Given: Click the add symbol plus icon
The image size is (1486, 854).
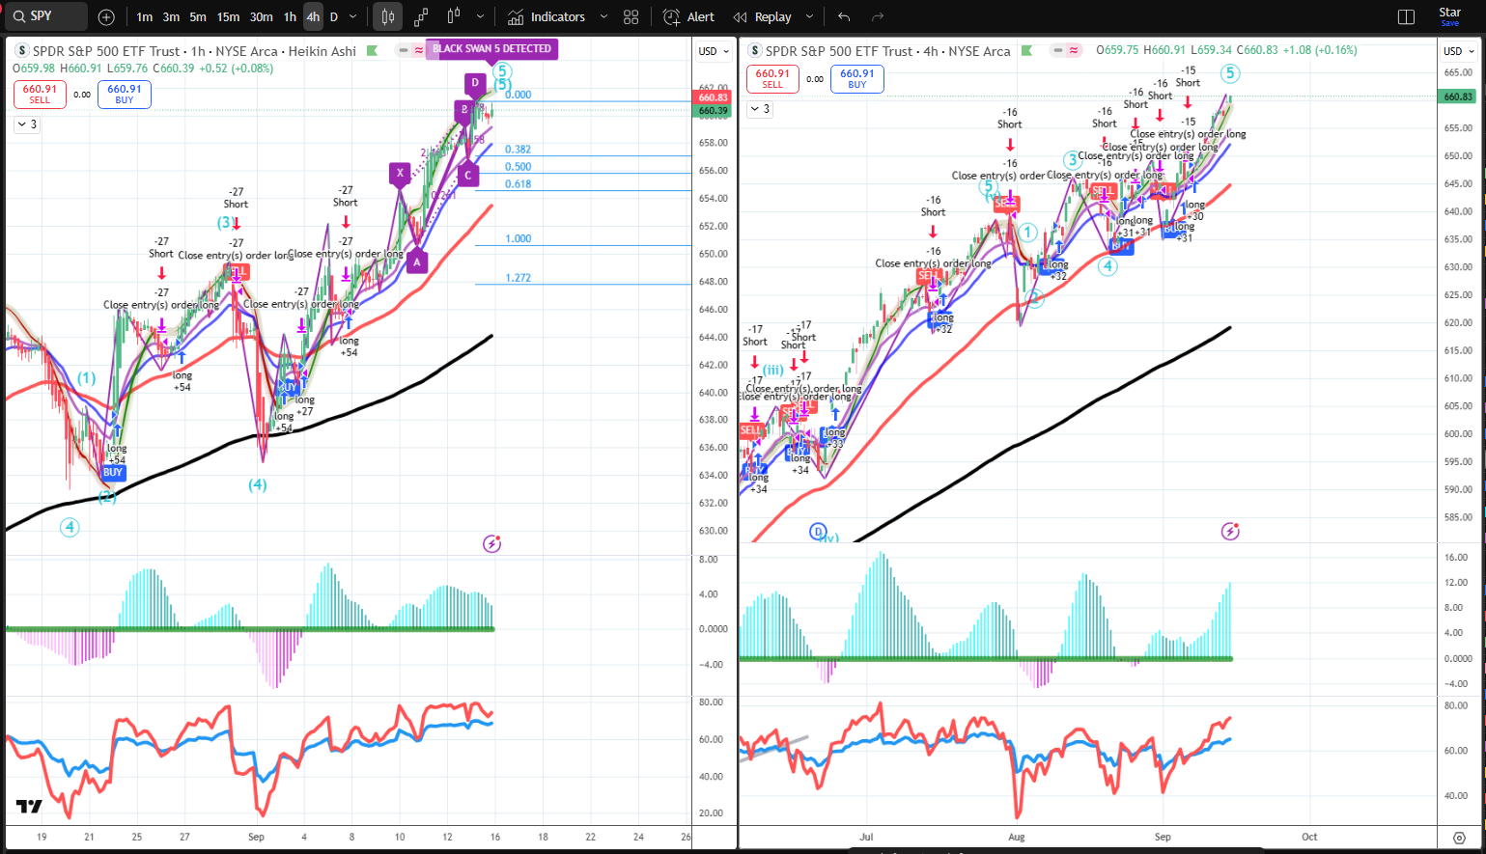Looking at the screenshot, I should coord(106,16).
